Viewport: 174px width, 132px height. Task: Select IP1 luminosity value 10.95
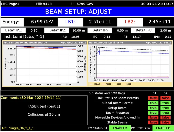click(75, 37)
